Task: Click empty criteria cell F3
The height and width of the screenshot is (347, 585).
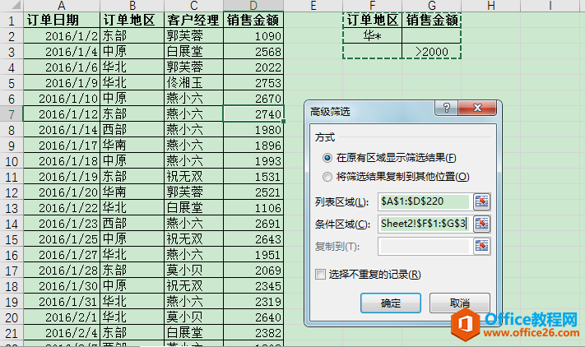Action: (x=373, y=52)
